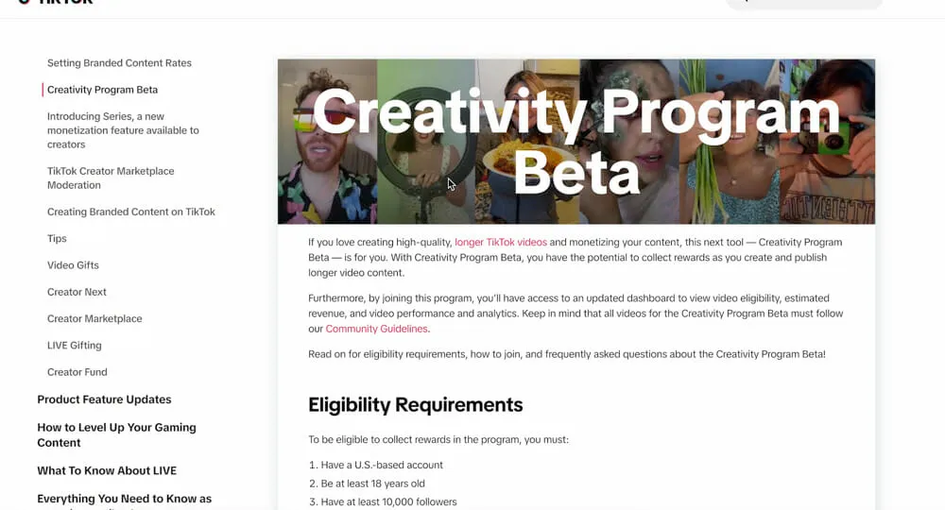Open Introducing Series monetization feature article

(x=123, y=130)
